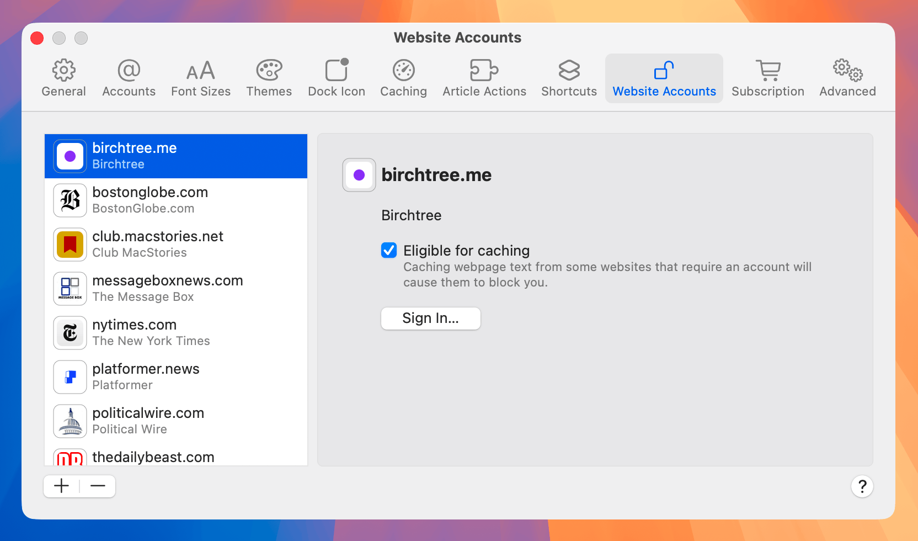Click the Club MacStories bookmark favicon
Viewport: 918px width, 541px height.
(x=70, y=245)
